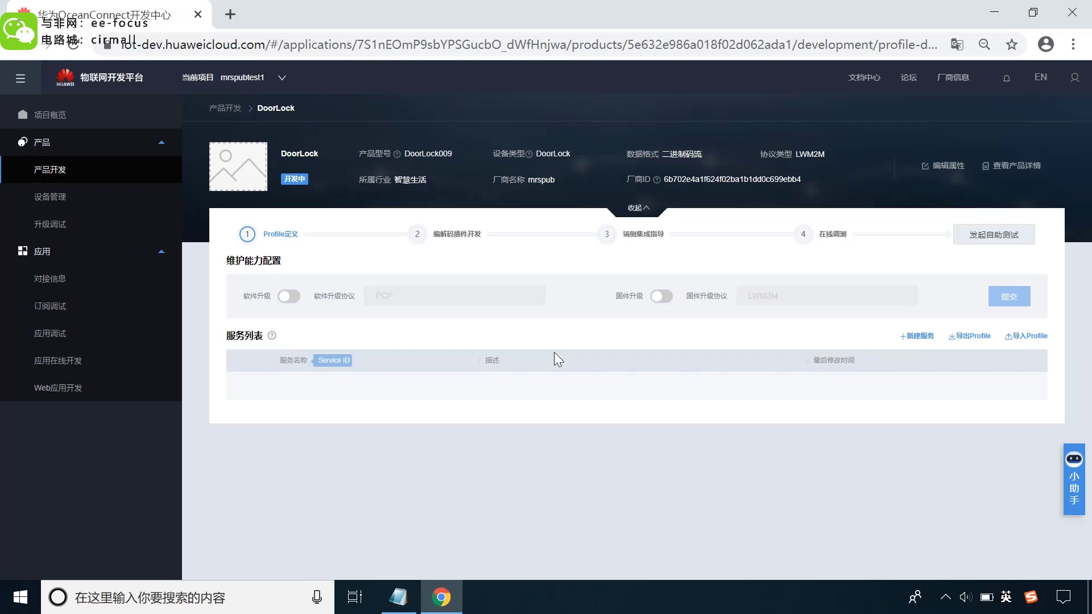Click 收起 to collapse product header
This screenshot has height=614, width=1092.
coord(638,208)
